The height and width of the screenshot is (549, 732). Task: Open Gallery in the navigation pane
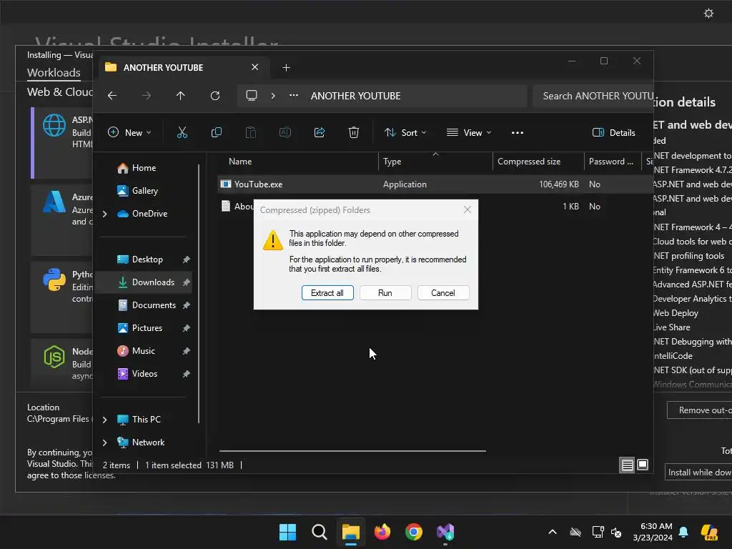144,190
